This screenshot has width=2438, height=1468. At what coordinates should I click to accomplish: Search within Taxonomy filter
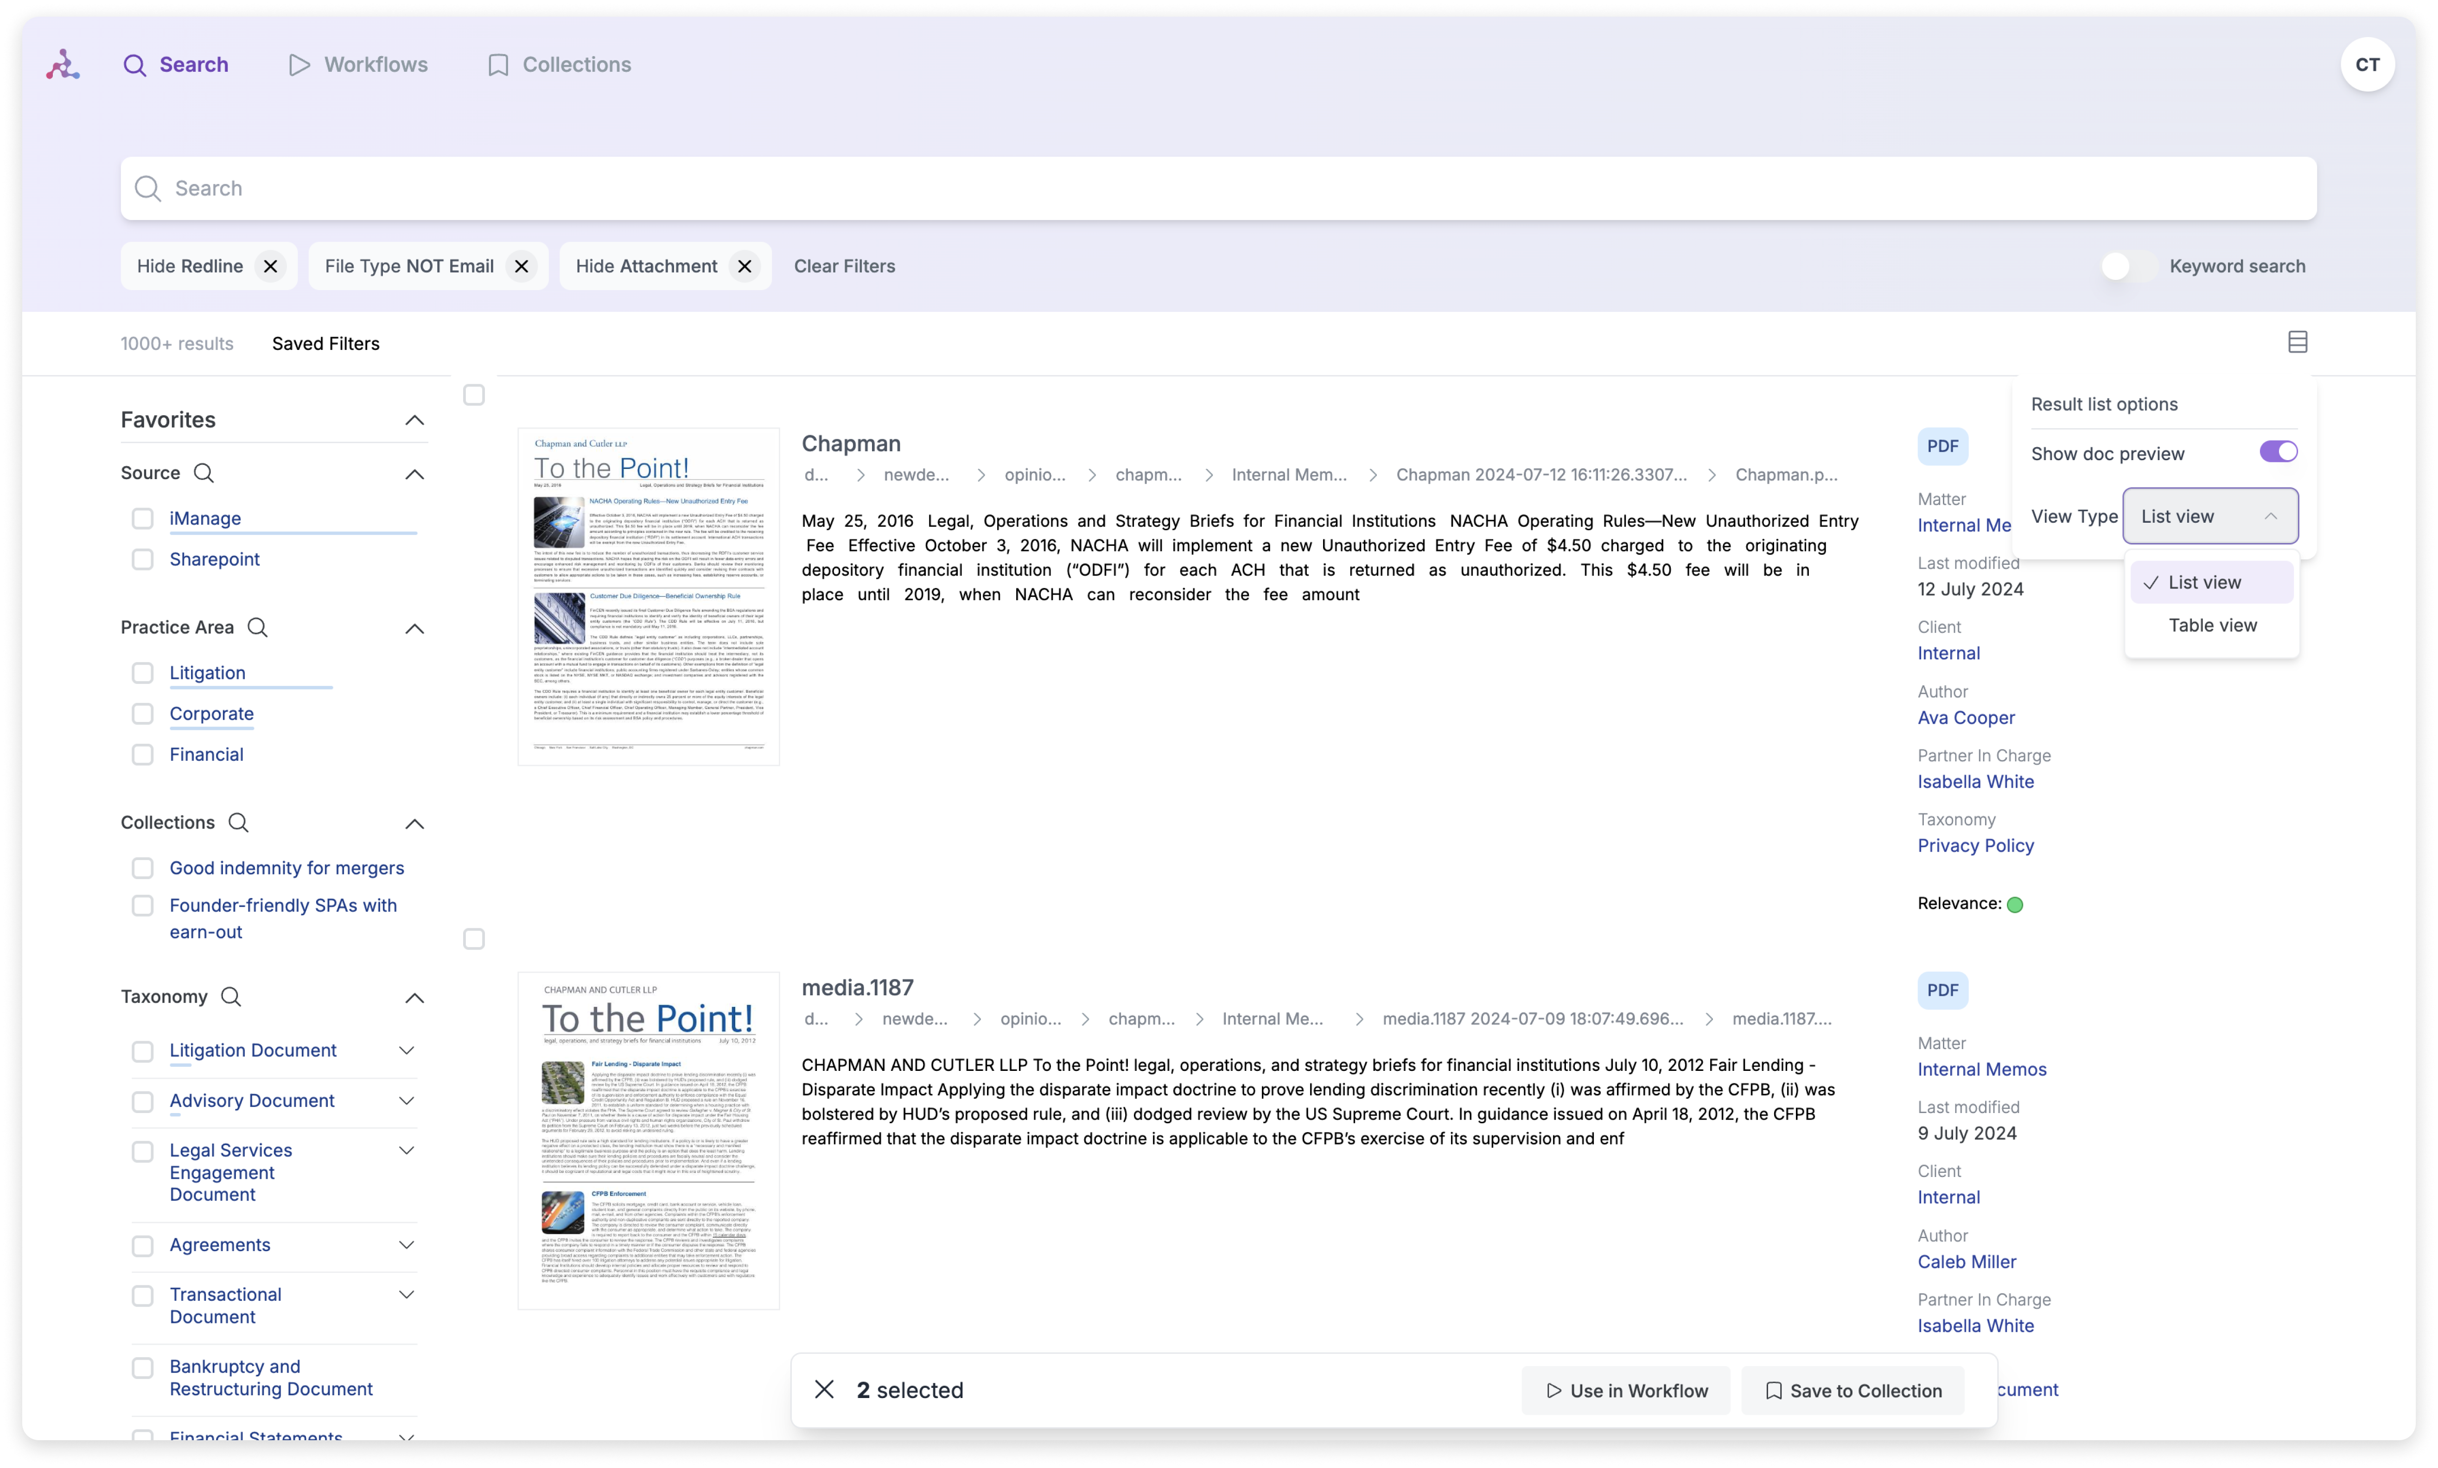(230, 996)
